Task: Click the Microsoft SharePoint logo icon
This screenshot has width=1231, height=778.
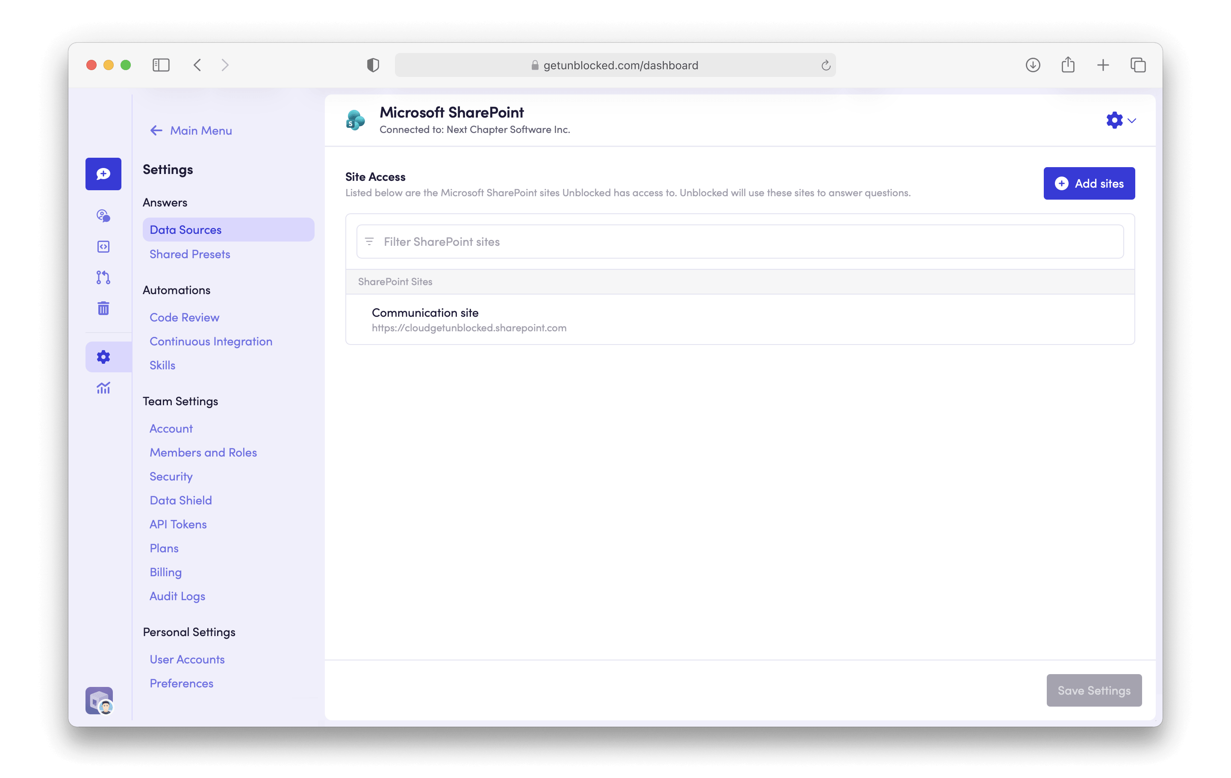Action: 355,121
